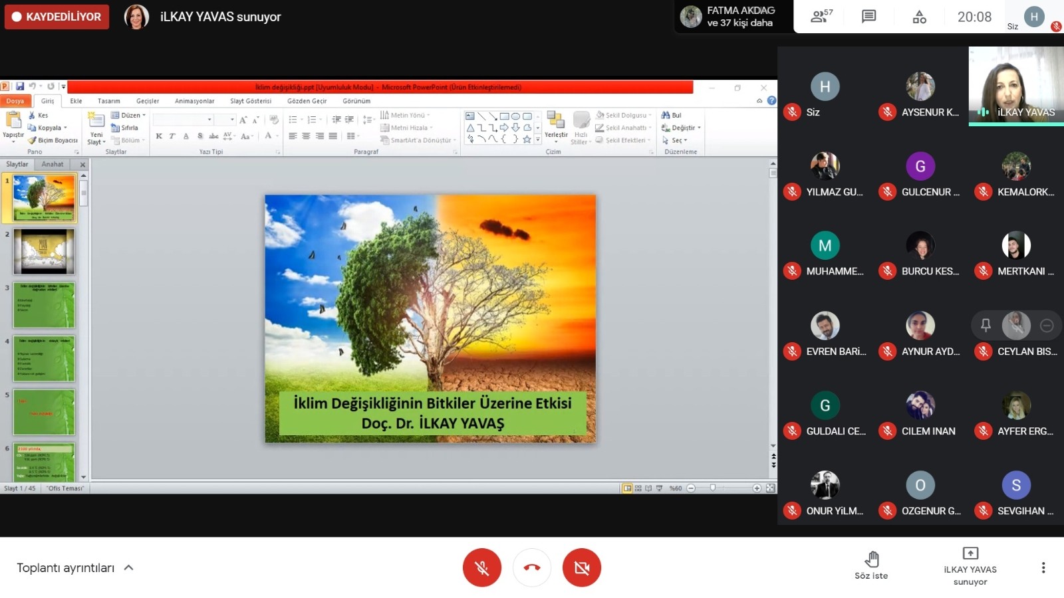This screenshot has width=1064, height=598.
Task: Open the shapes gallery More arrow
Action: click(x=538, y=140)
